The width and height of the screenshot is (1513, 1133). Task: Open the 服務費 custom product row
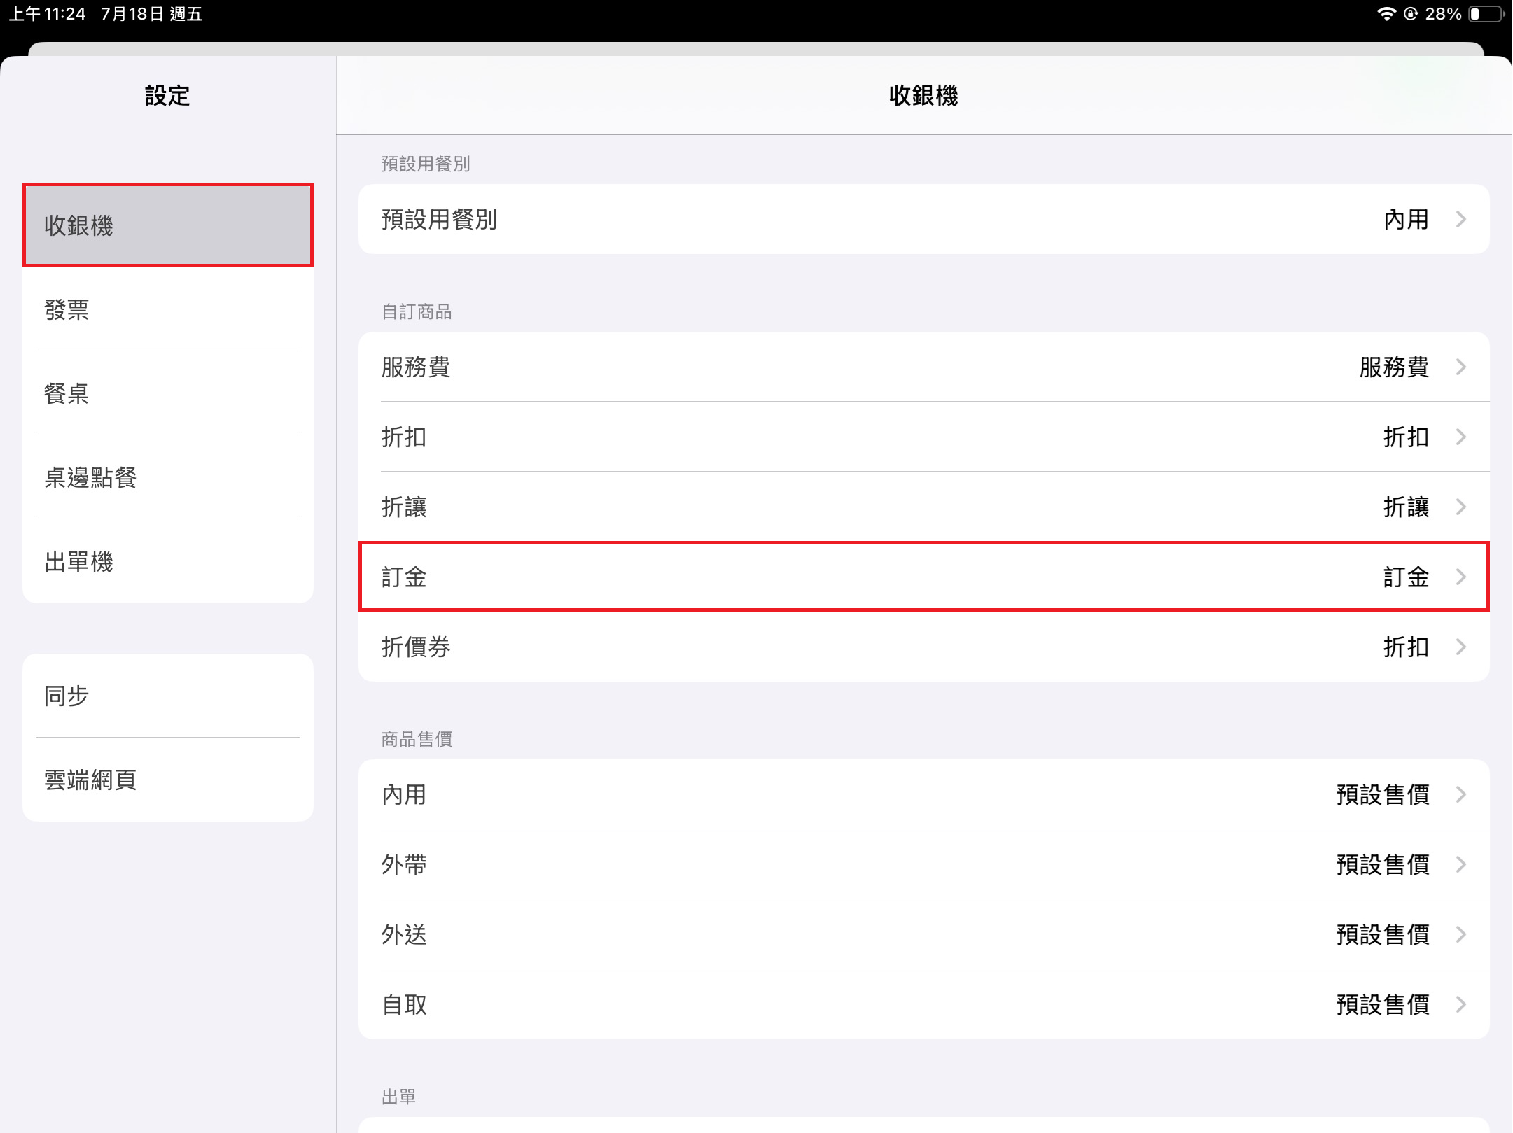click(923, 367)
